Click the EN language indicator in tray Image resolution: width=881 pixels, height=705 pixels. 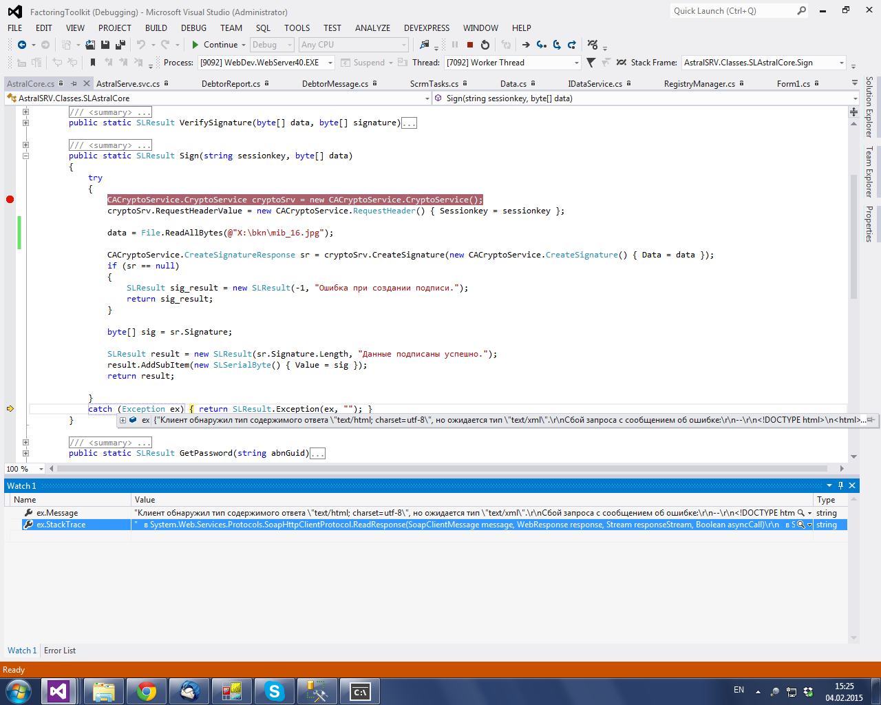739,690
